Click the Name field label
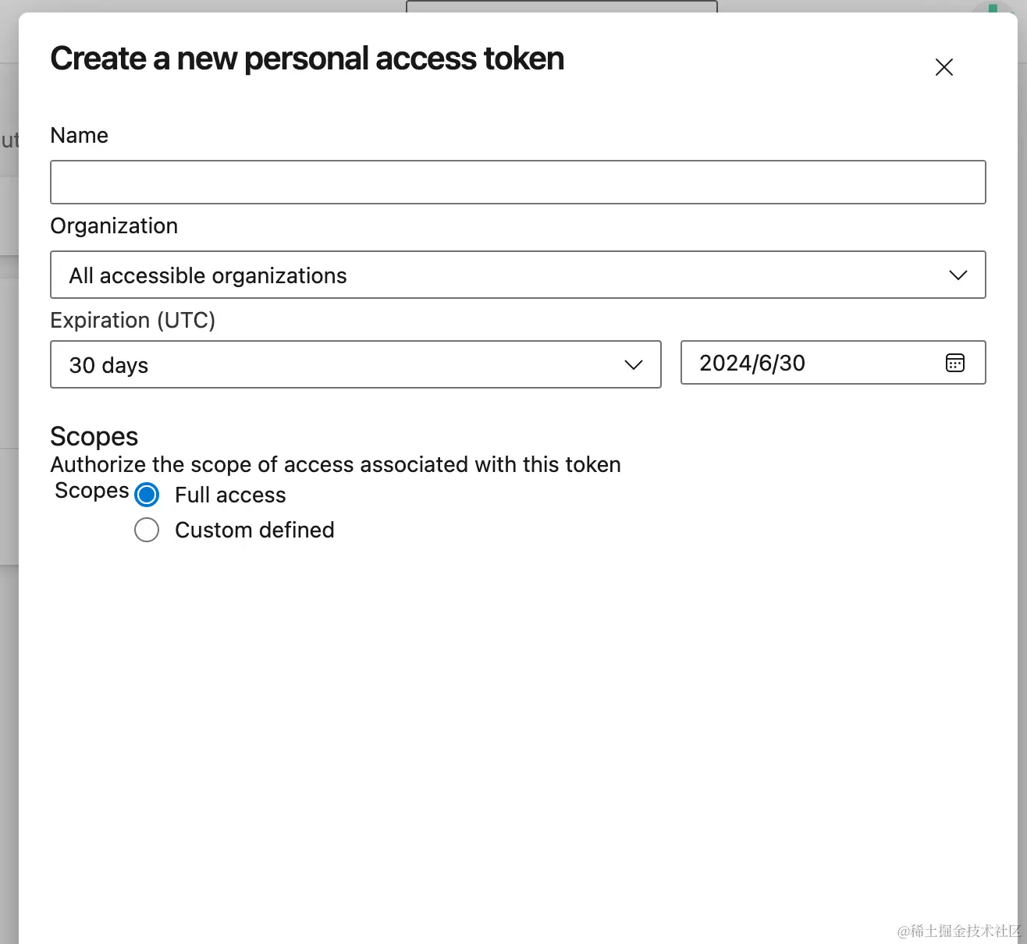The width and height of the screenshot is (1027, 944). [x=79, y=136]
